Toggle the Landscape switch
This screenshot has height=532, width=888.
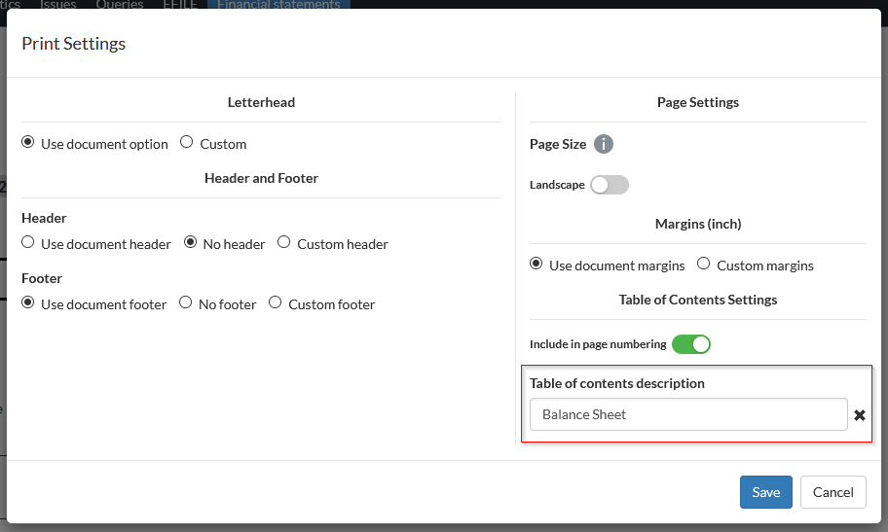pos(610,185)
